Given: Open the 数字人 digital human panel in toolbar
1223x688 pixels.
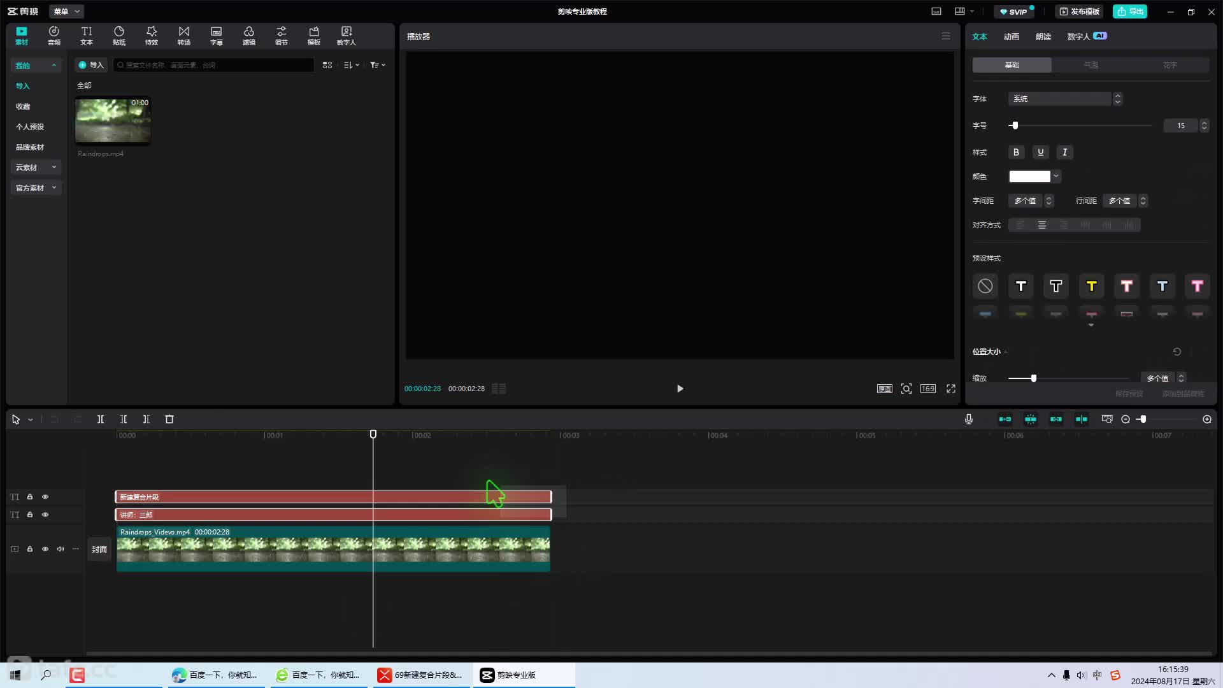Looking at the screenshot, I should (x=347, y=36).
